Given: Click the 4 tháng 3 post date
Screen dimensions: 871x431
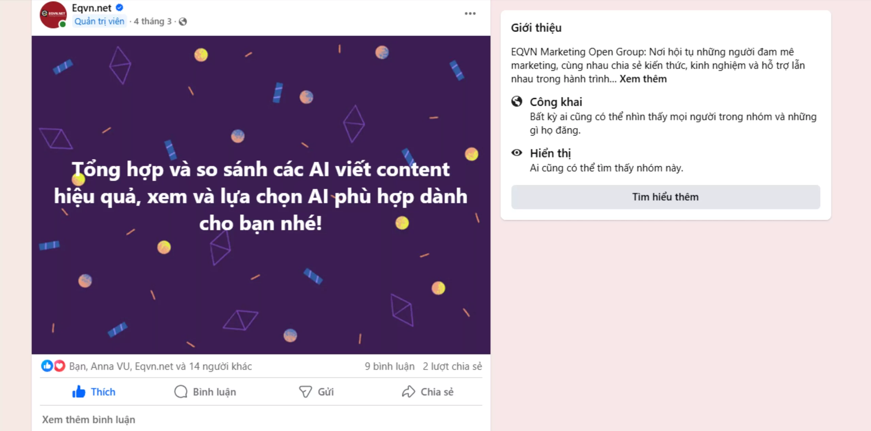Looking at the screenshot, I should 152,21.
